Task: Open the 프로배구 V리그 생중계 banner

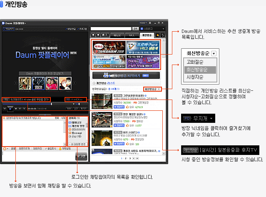Action: click(x=143, y=47)
